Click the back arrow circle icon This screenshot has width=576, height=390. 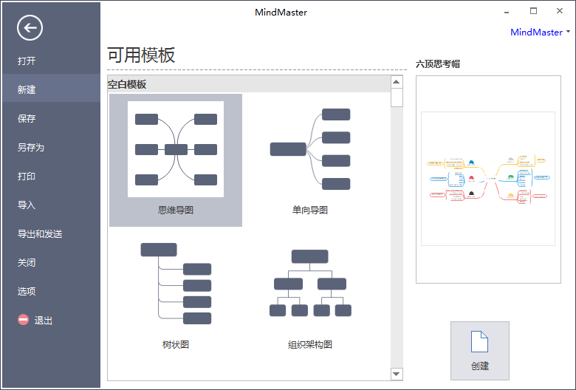pos(30,28)
